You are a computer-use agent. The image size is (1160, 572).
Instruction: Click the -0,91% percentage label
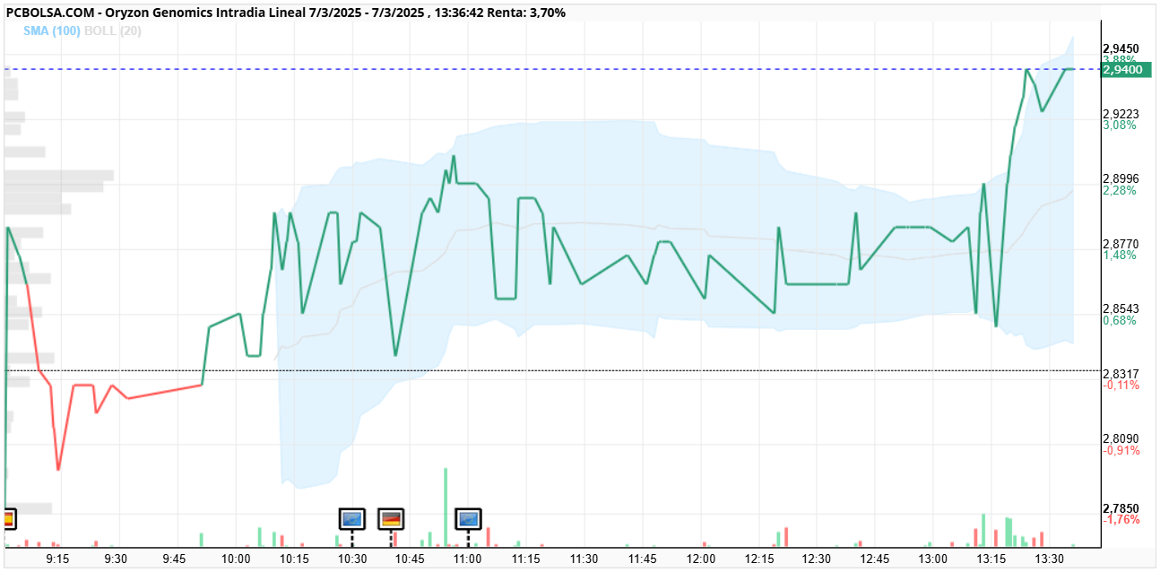click(1121, 451)
